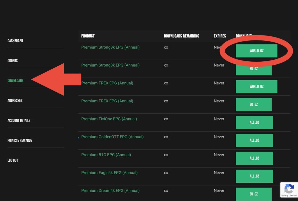This screenshot has width=298, height=201.
Task: Open Premium TiviOne EPG (Annual) link
Action: 109,119
